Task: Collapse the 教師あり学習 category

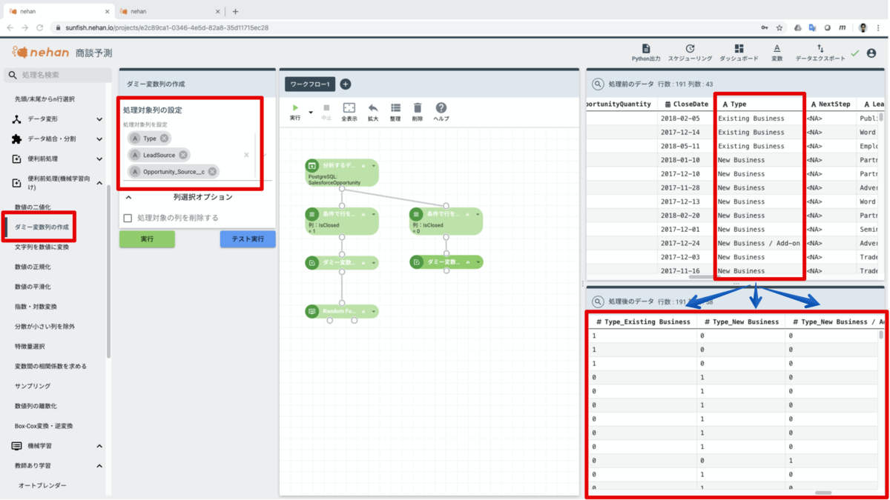Action: coord(99,466)
